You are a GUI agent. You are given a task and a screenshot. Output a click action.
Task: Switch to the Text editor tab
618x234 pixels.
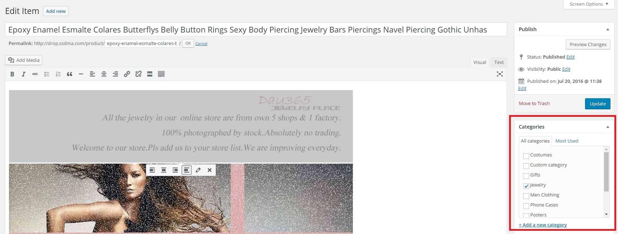coord(499,62)
